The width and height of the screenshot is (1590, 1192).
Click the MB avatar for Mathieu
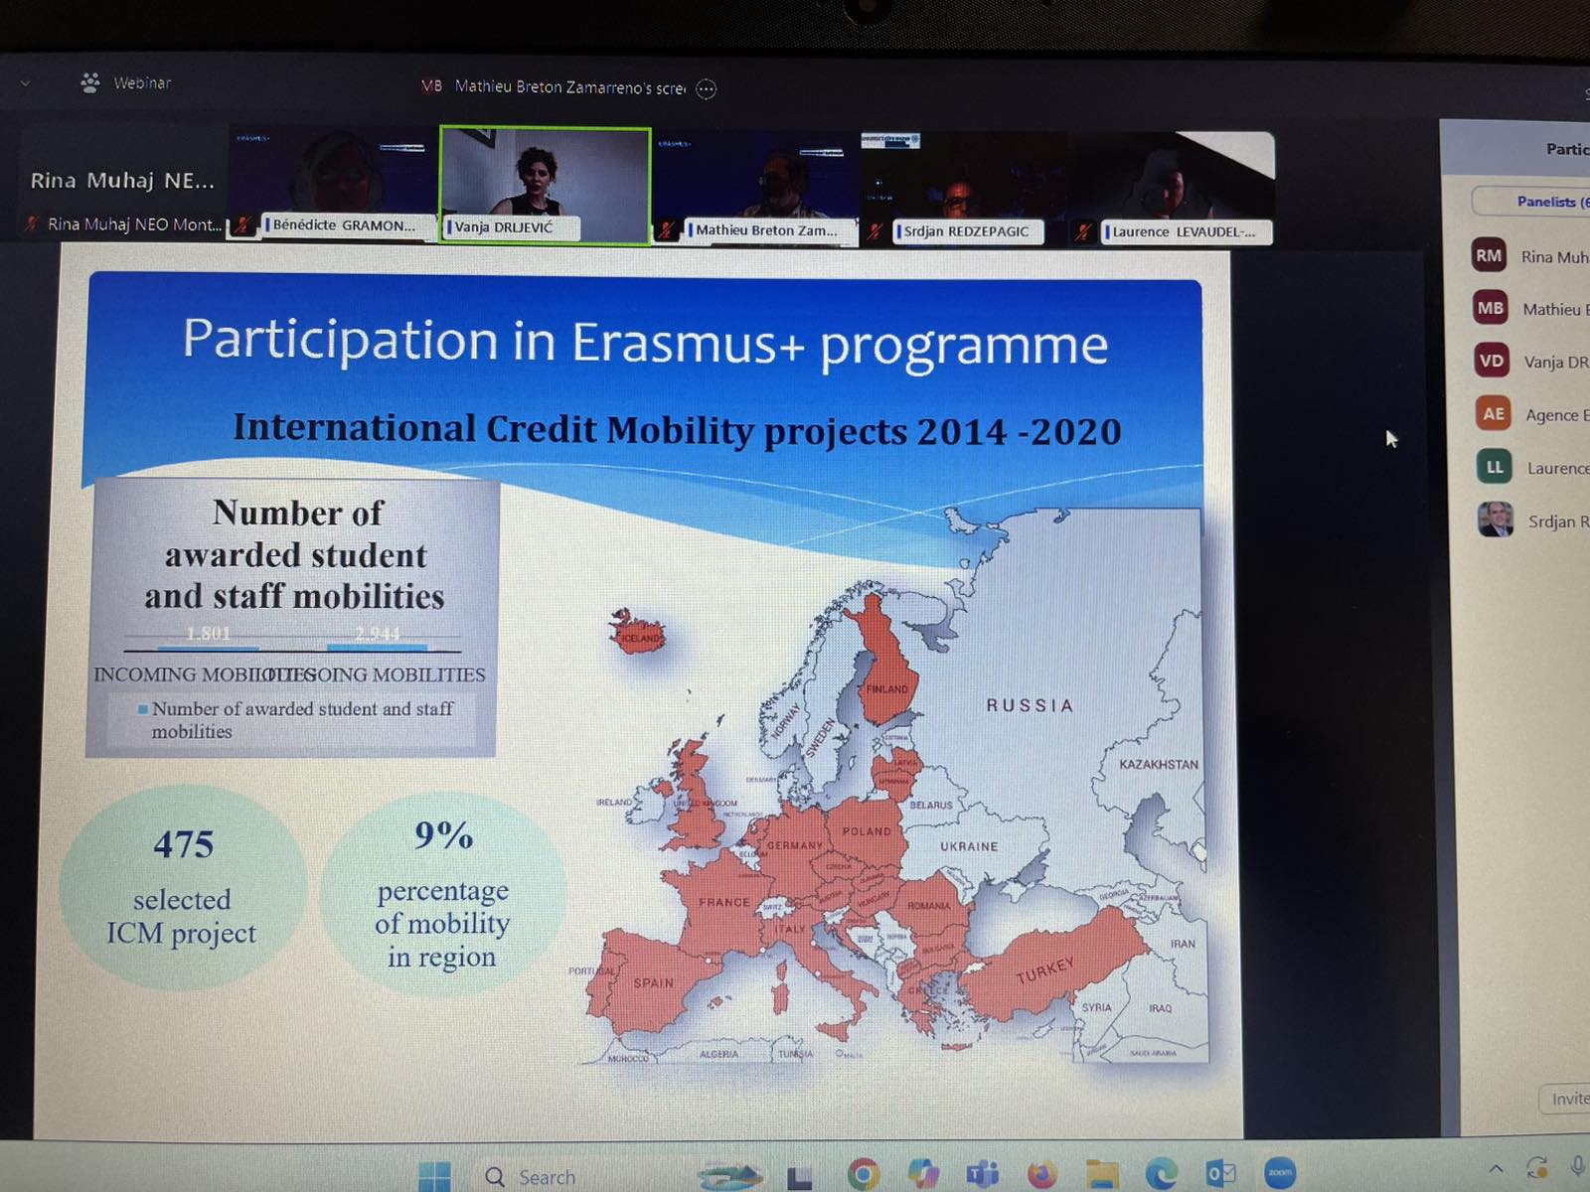(x=1491, y=308)
